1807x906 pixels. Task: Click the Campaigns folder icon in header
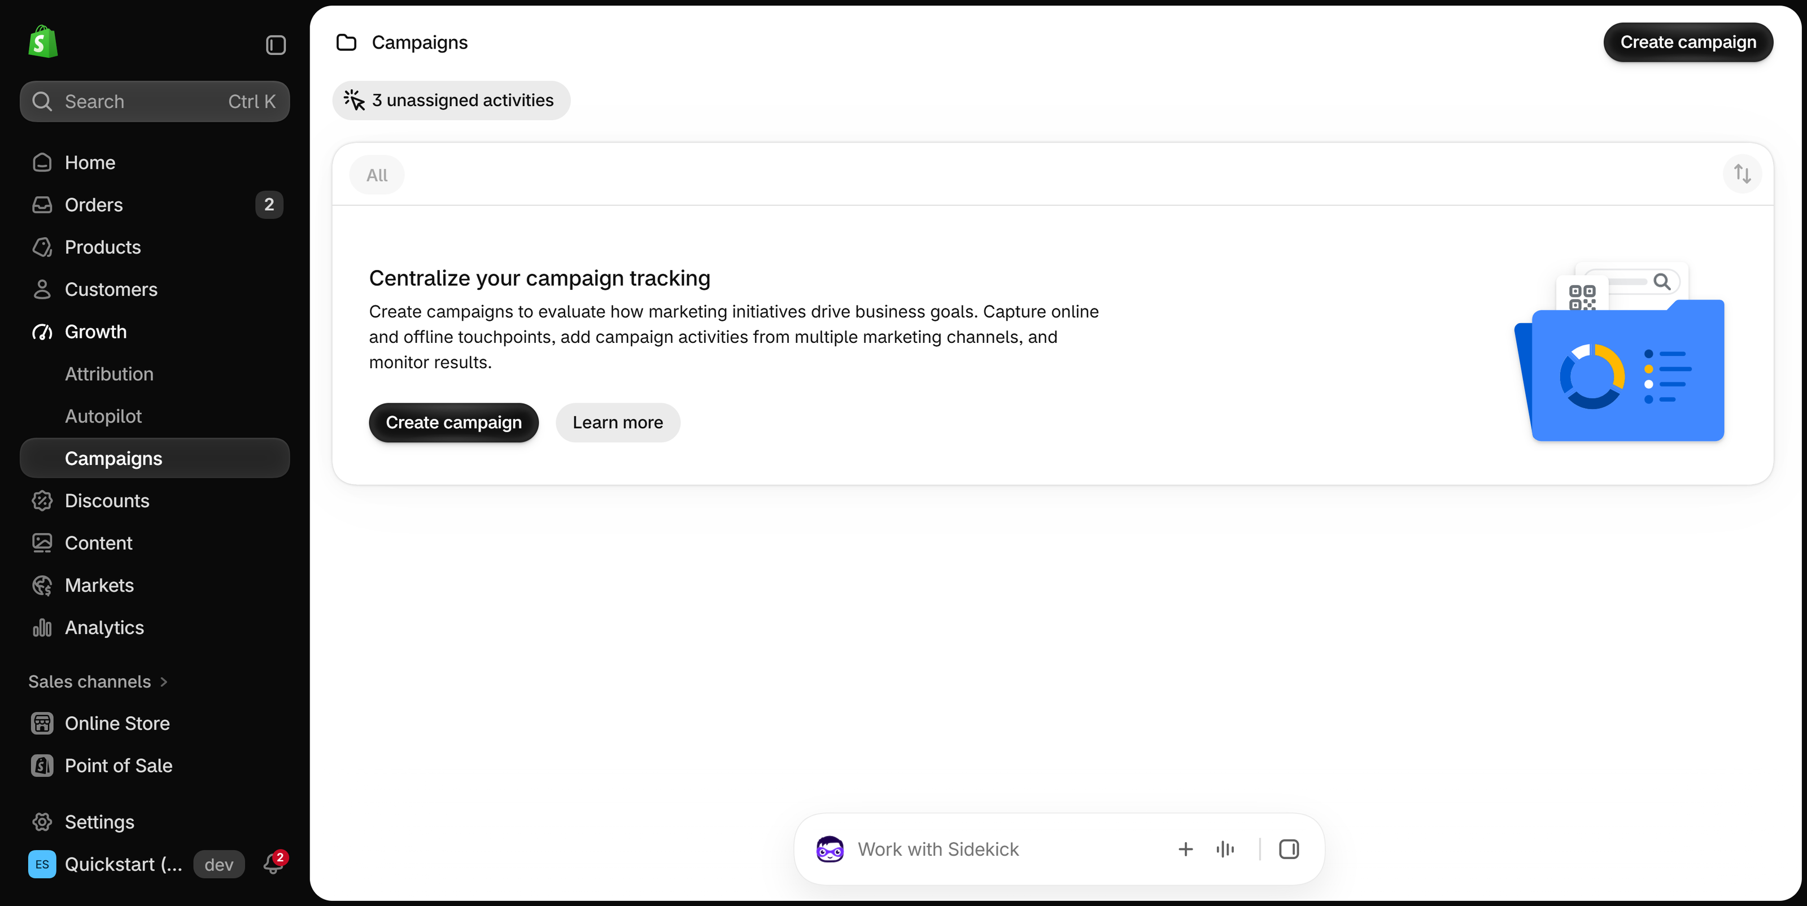pyautogui.click(x=347, y=42)
